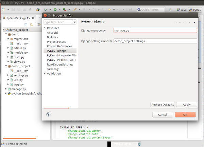This screenshot has width=204, height=147.
Task: Close the Properties dialog with red button
Action: 45,15
